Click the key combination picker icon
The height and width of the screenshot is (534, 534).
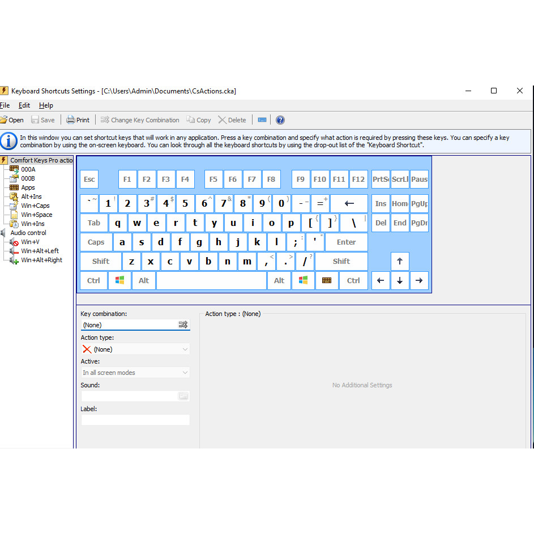point(183,325)
